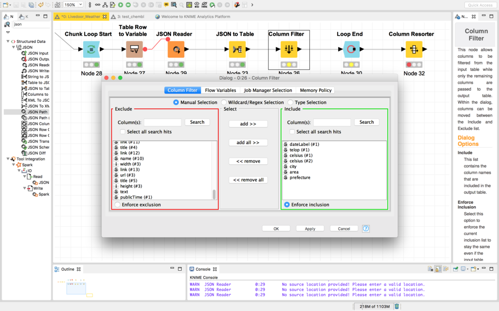Viewport: 499px width, 311px height.
Task: Collapse the IO tree node
Action: point(19,171)
